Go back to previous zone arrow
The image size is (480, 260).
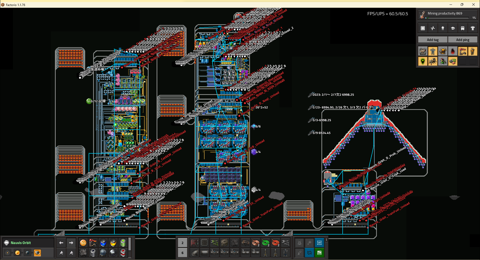tap(61, 243)
